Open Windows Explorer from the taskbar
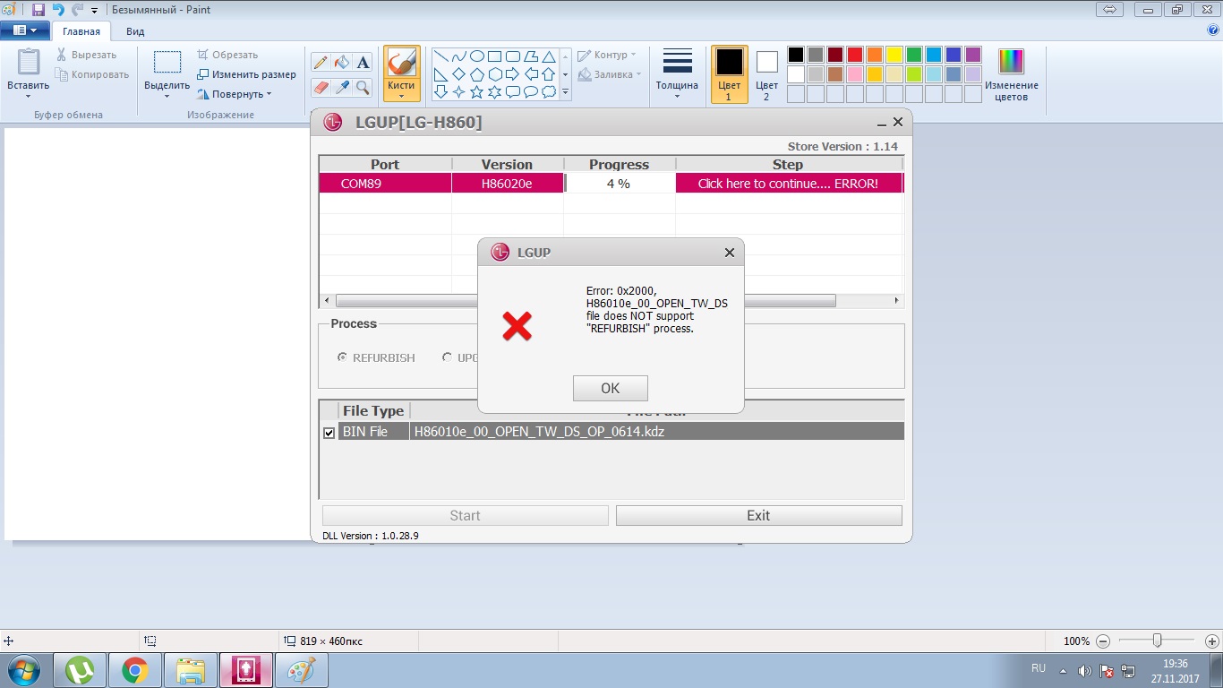 pyautogui.click(x=191, y=670)
